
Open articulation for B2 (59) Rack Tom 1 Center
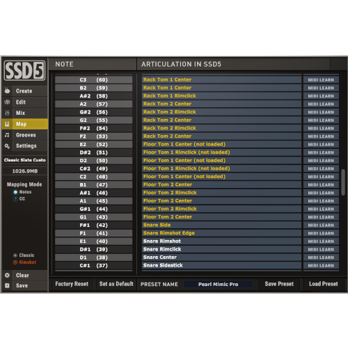tap(221, 88)
